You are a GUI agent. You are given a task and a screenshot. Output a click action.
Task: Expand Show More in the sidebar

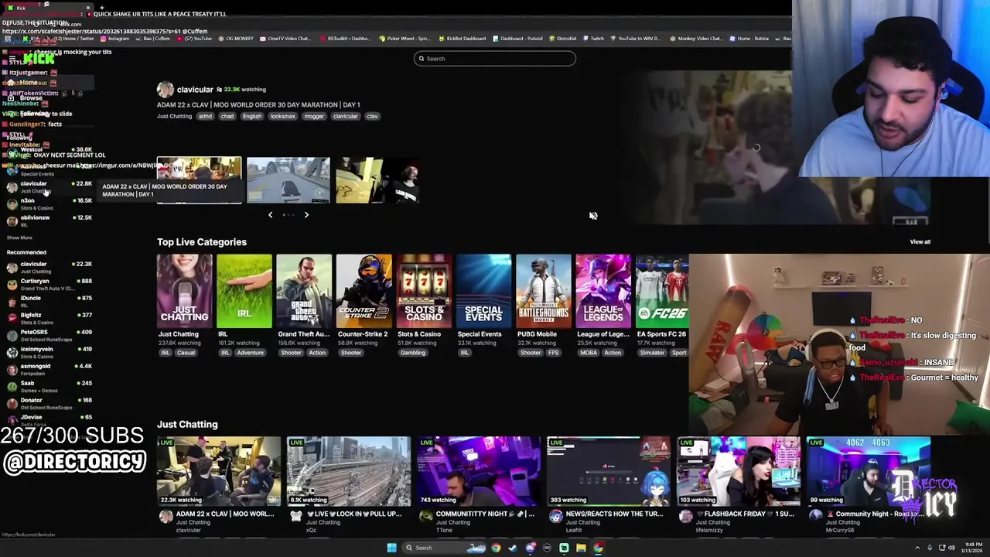[x=19, y=237]
